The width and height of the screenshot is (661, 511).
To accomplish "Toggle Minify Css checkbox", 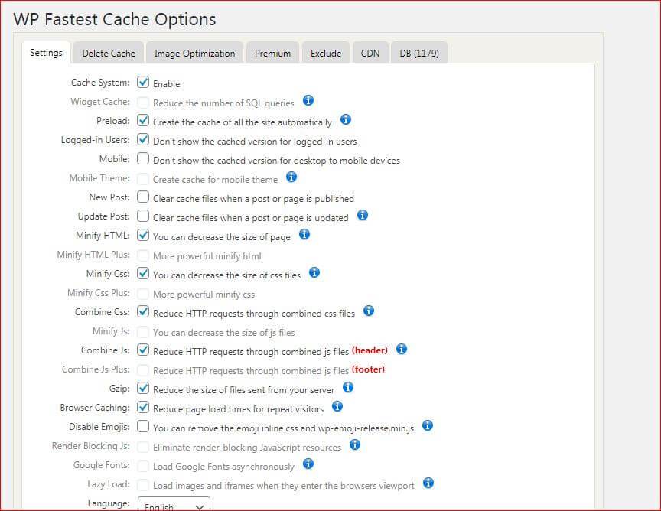I will pos(143,273).
